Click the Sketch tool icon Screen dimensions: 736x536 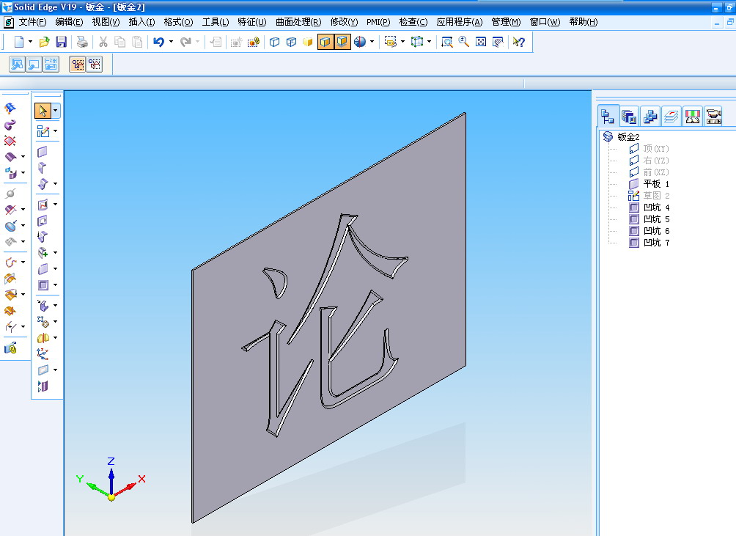pos(43,131)
